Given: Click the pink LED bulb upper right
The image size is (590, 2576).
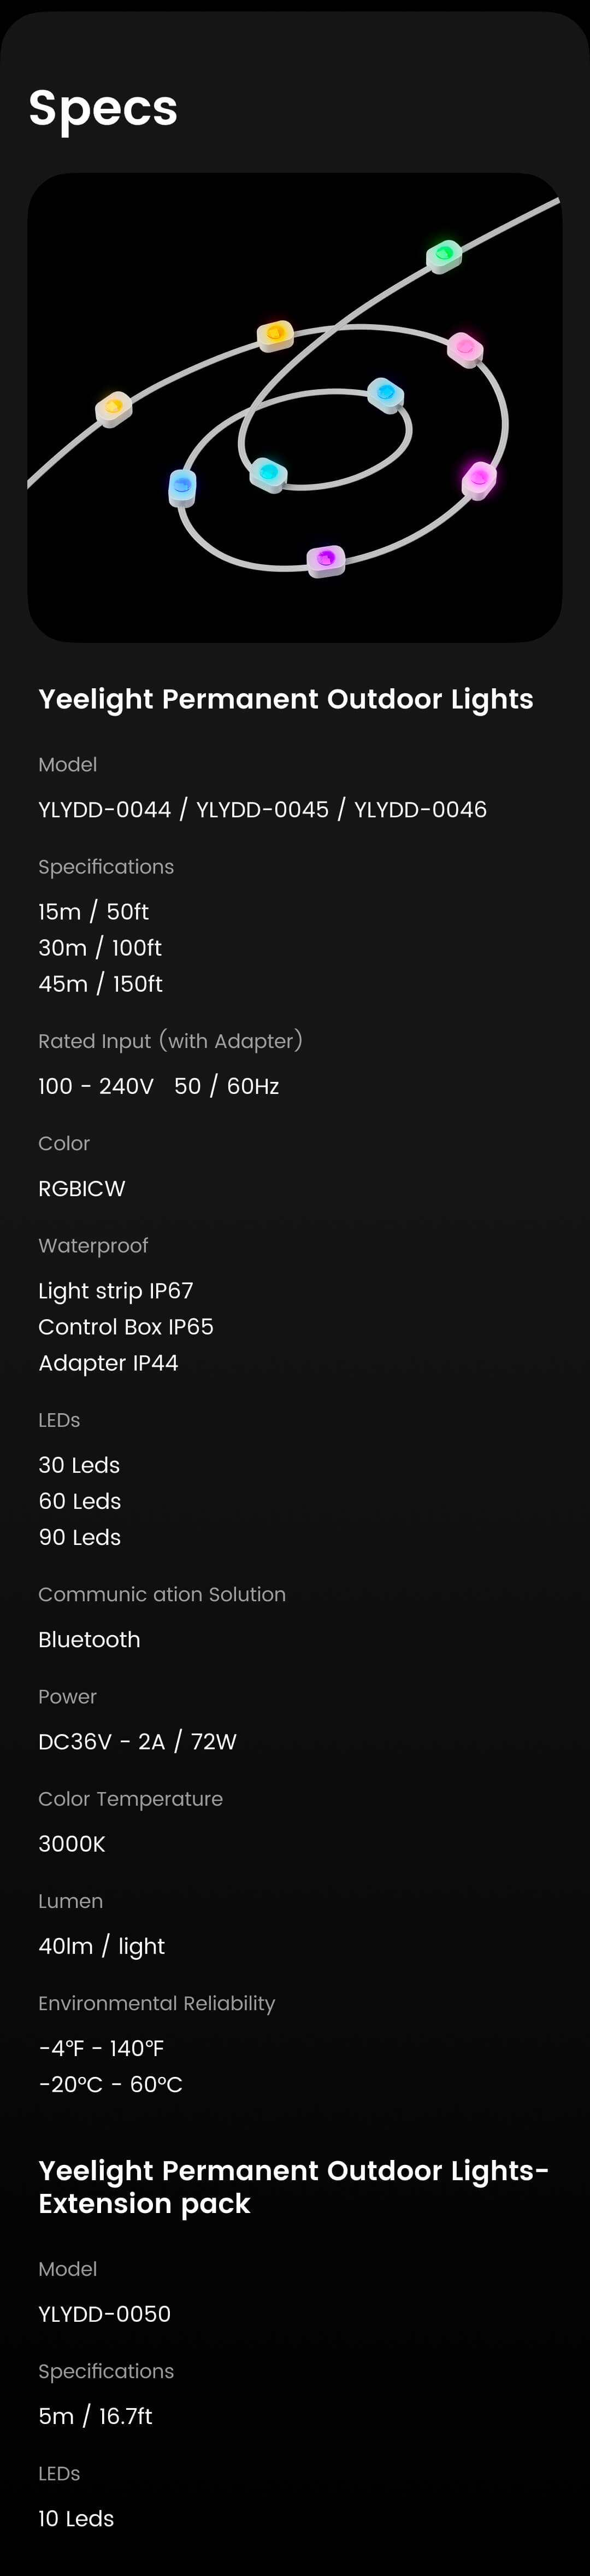Looking at the screenshot, I should [465, 349].
